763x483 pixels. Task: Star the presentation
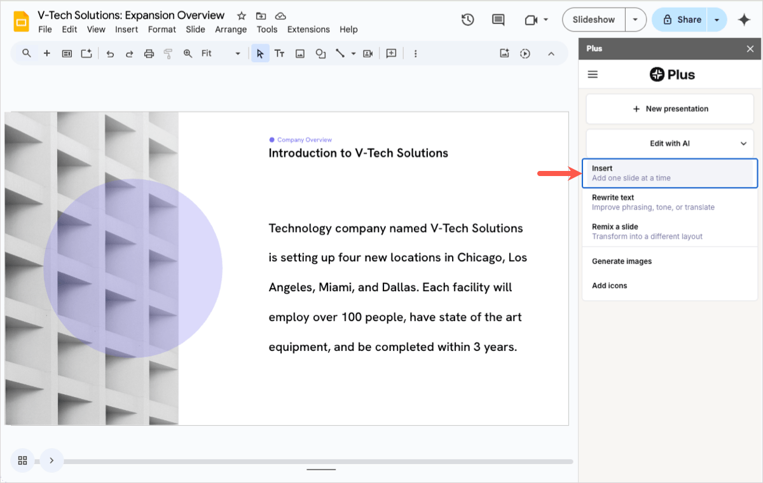pos(242,16)
